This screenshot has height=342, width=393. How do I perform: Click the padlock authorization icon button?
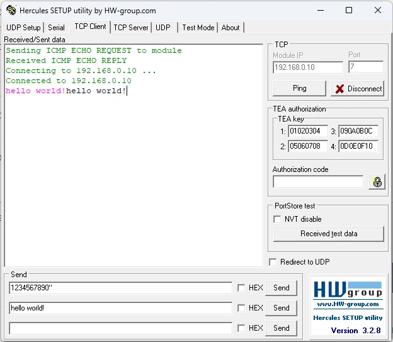point(377,182)
